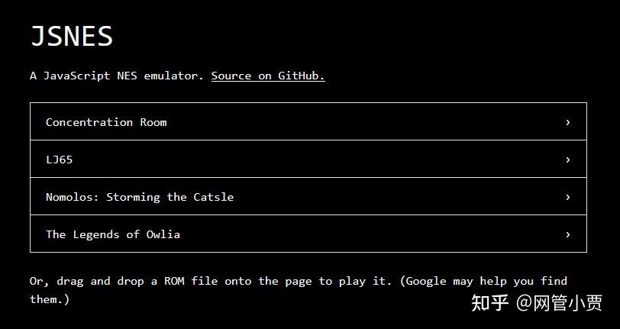620x329 pixels.
Task: Launch the LJ65 game entry label
Action: tap(60, 160)
